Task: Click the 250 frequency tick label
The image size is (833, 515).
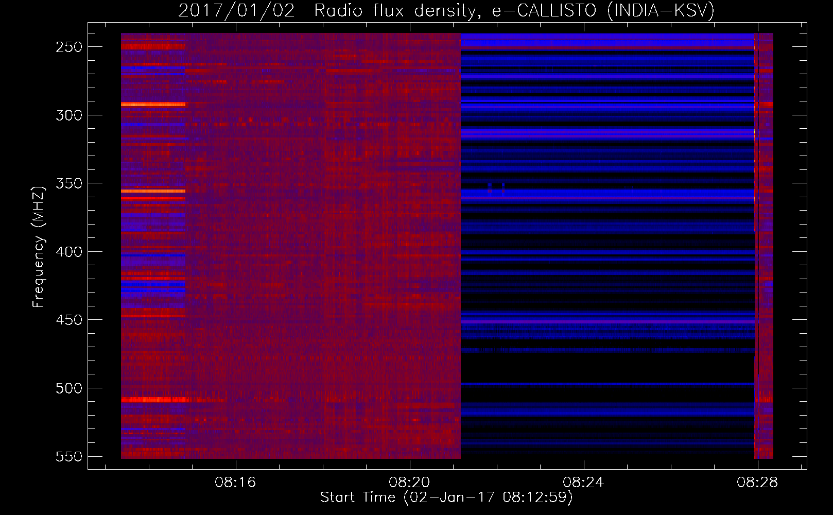Action: 69,47
